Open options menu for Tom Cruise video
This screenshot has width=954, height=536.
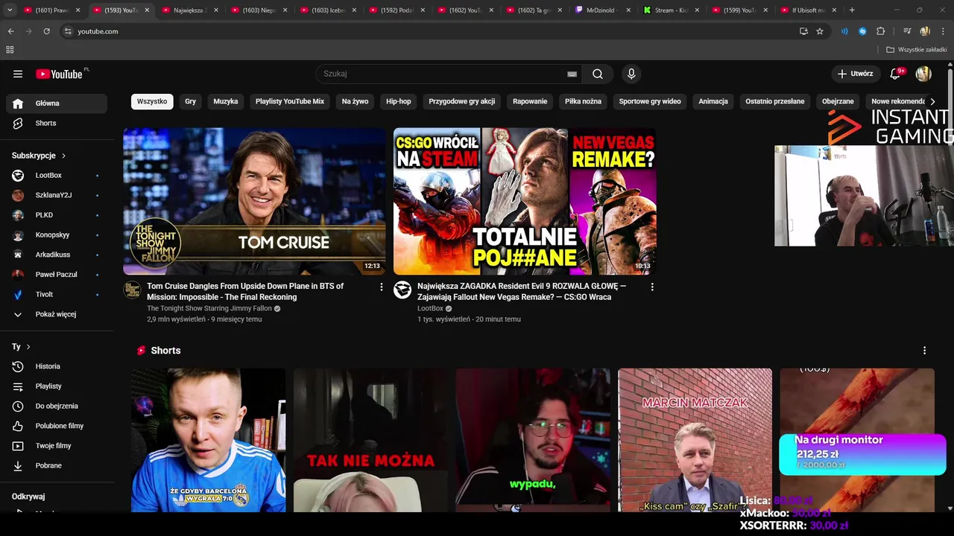(x=382, y=287)
